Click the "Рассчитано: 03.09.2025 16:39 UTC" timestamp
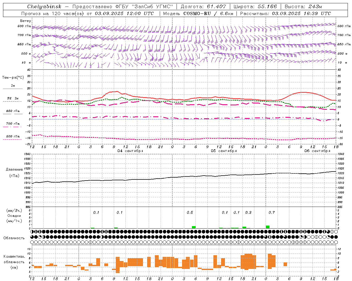This screenshot has height=281, width=352. click(x=285, y=13)
